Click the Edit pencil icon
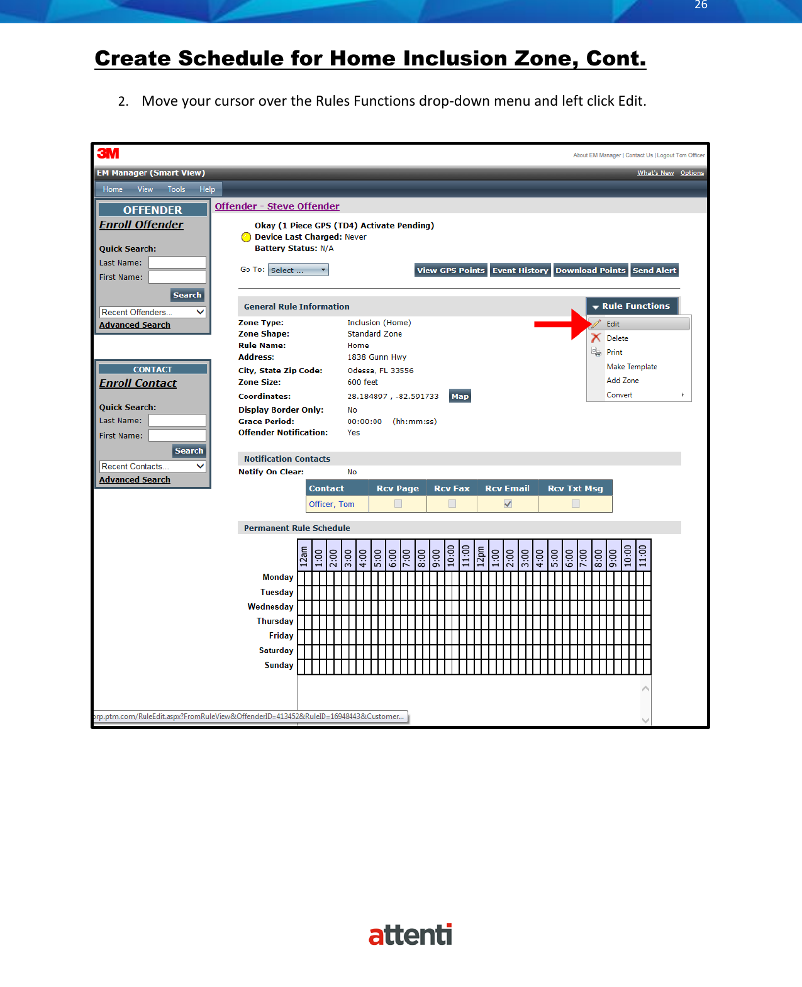The width and height of the screenshot is (802, 987). pyautogui.click(x=596, y=324)
